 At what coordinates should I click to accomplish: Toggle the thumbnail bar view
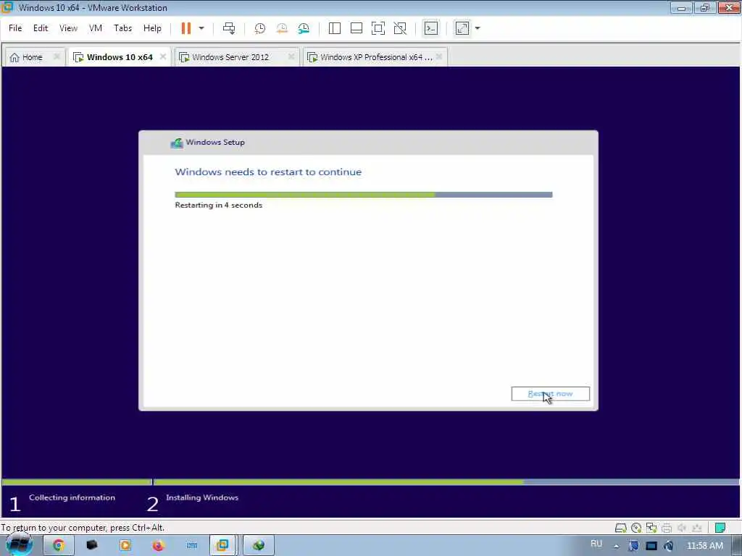tap(357, 28)
